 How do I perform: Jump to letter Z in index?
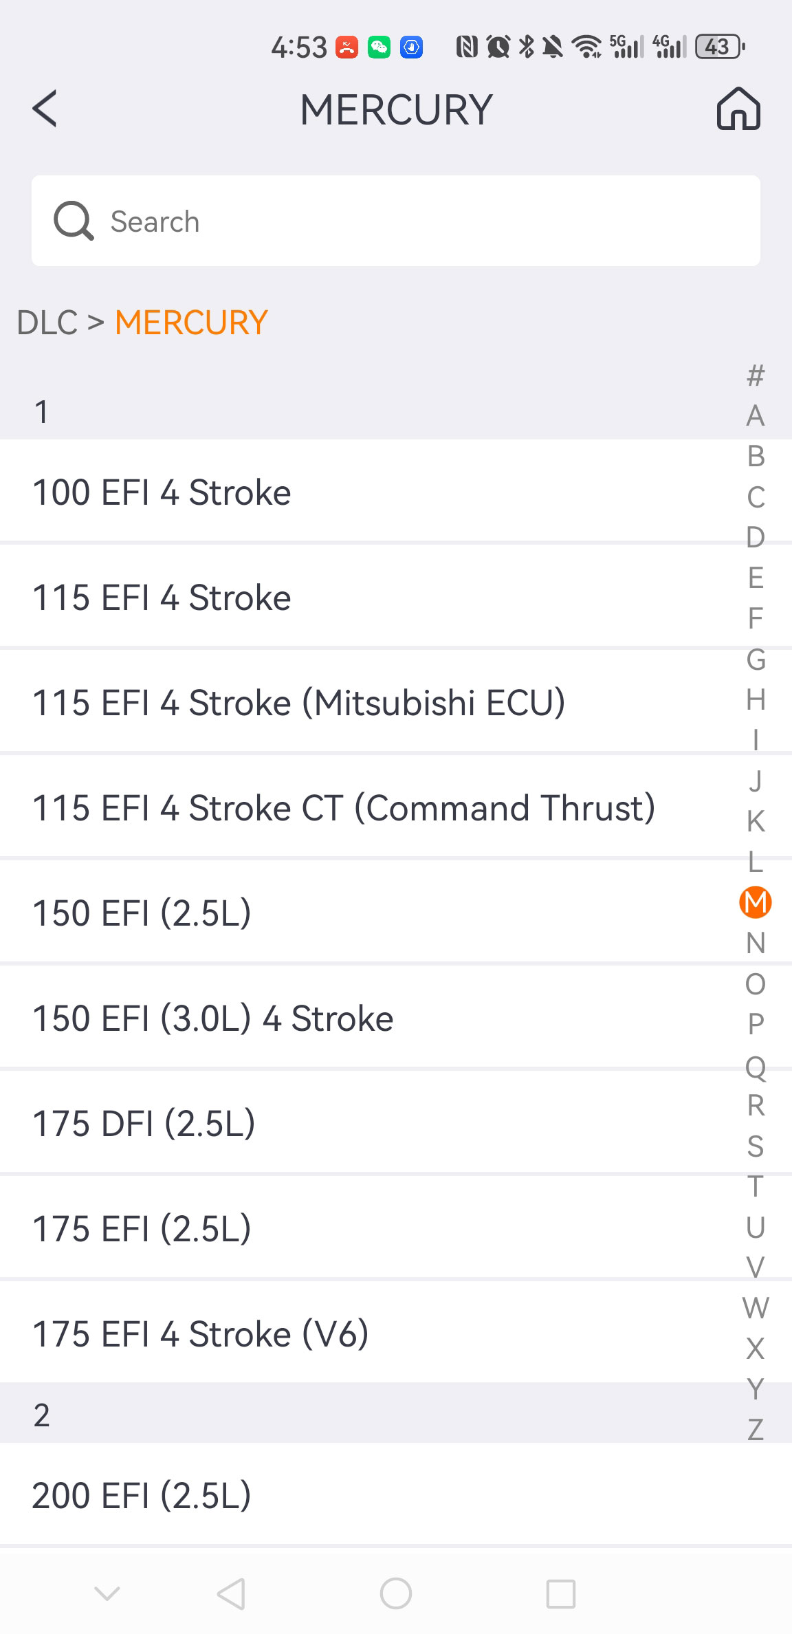click(755, 1429)
